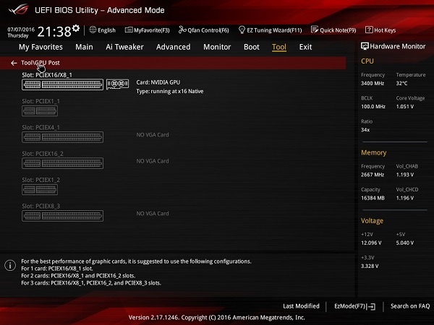
Task: Click 'NO VGA Card' beside PCIEX4_1
Action: tap(153, 135)
